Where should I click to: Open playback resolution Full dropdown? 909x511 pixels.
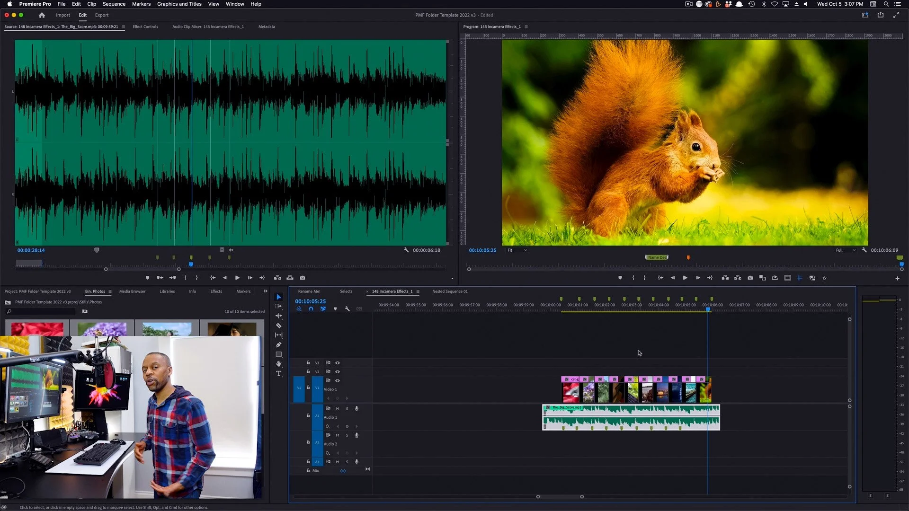click(x=846, y=250)
